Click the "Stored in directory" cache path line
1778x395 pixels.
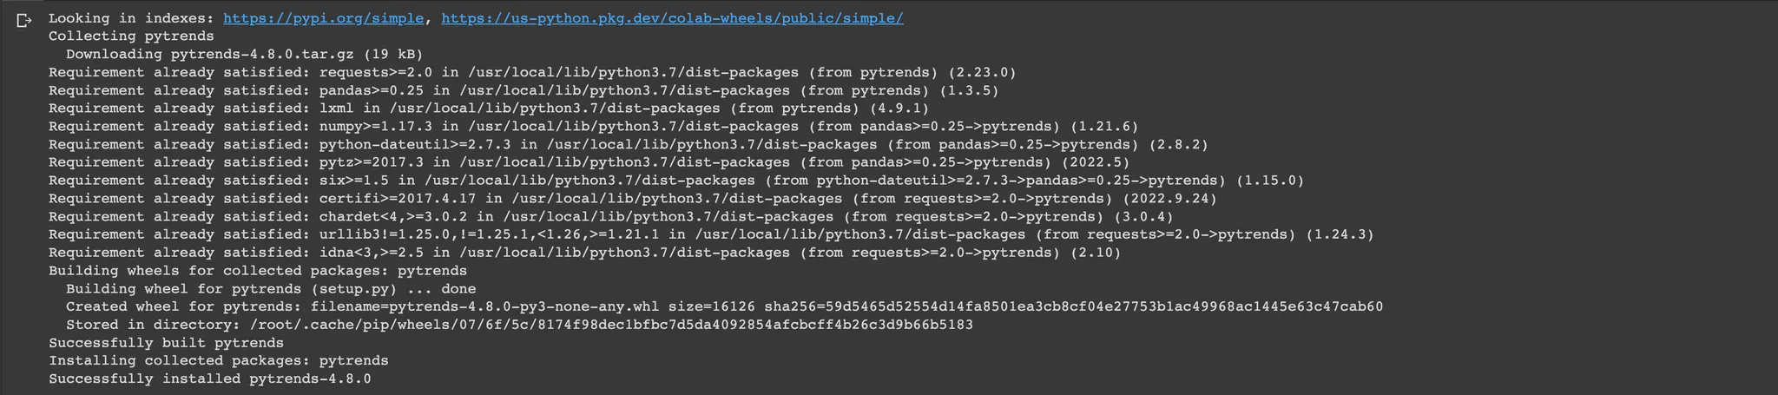pos(519,326)
